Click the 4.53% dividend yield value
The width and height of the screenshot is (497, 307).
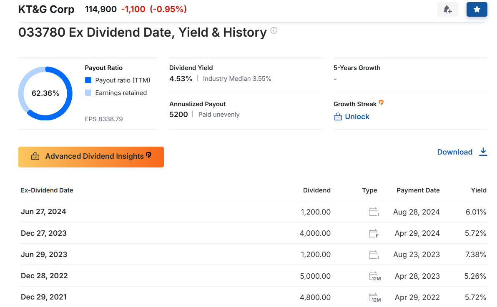click(x=181, y=79)
